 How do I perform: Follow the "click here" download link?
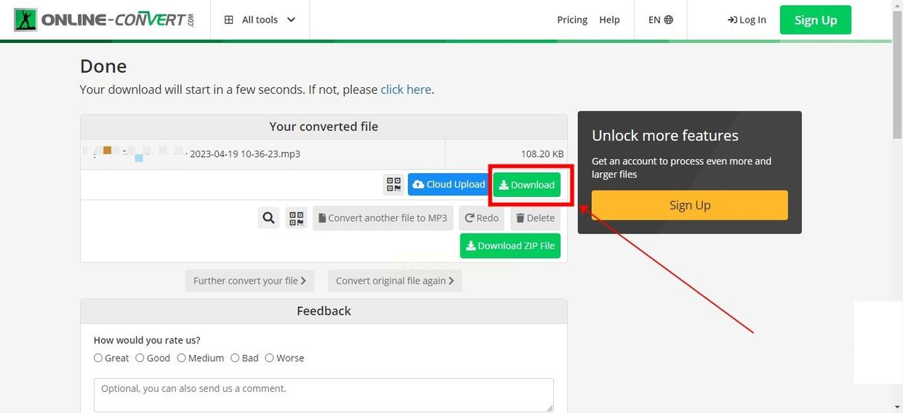(x=406, y=89)
